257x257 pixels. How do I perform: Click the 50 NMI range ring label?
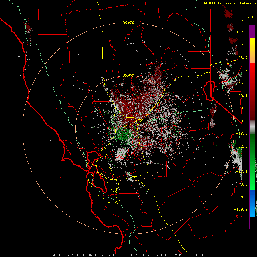click(128, 75)
